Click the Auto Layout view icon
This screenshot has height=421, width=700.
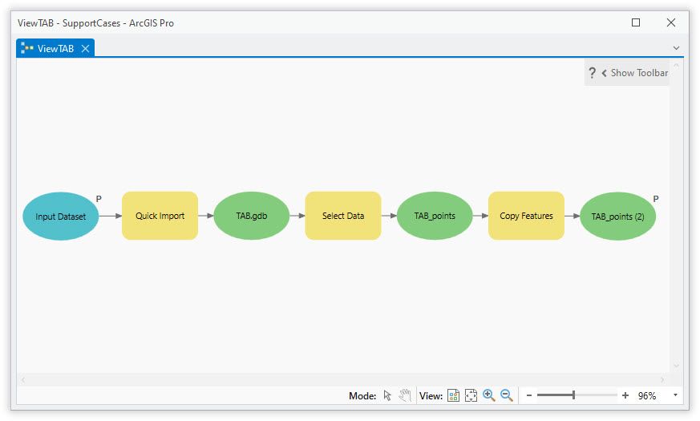(x=453, y=395)
